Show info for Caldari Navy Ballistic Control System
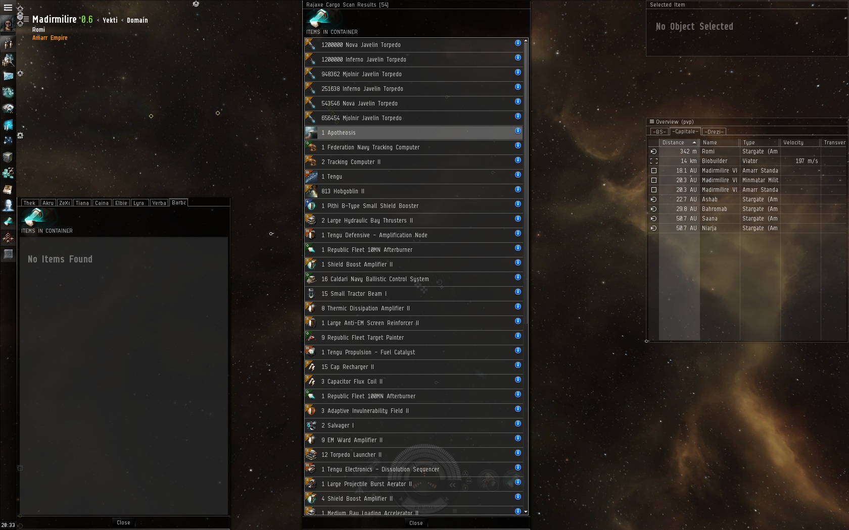 518,277
